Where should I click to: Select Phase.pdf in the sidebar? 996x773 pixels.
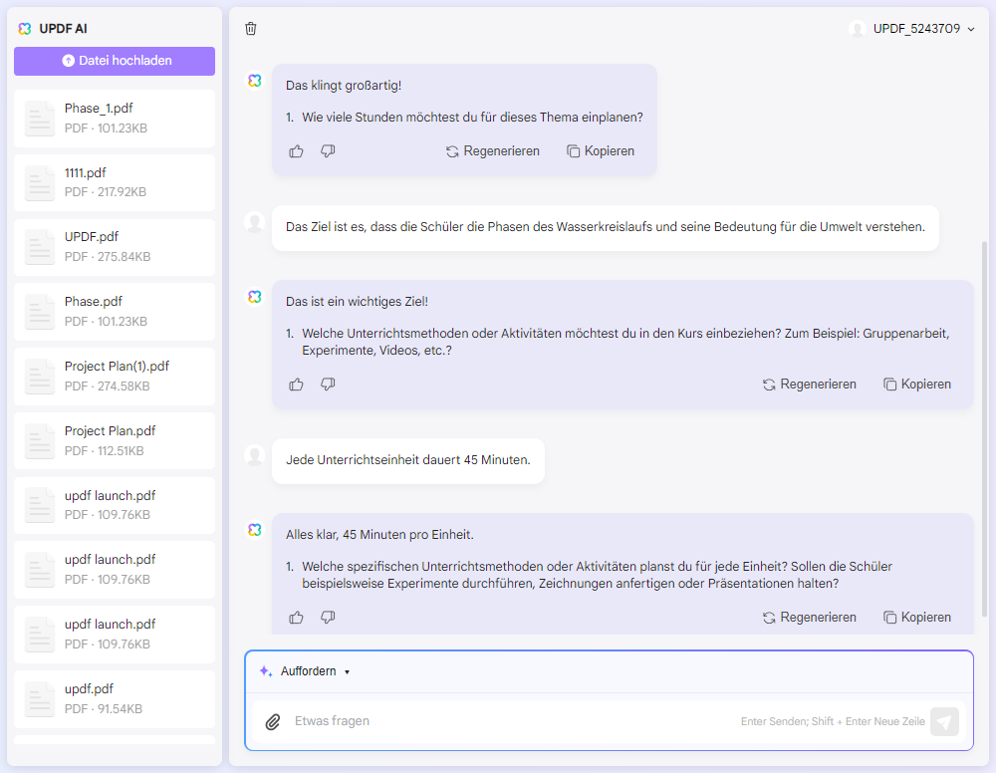click(115, 311)
